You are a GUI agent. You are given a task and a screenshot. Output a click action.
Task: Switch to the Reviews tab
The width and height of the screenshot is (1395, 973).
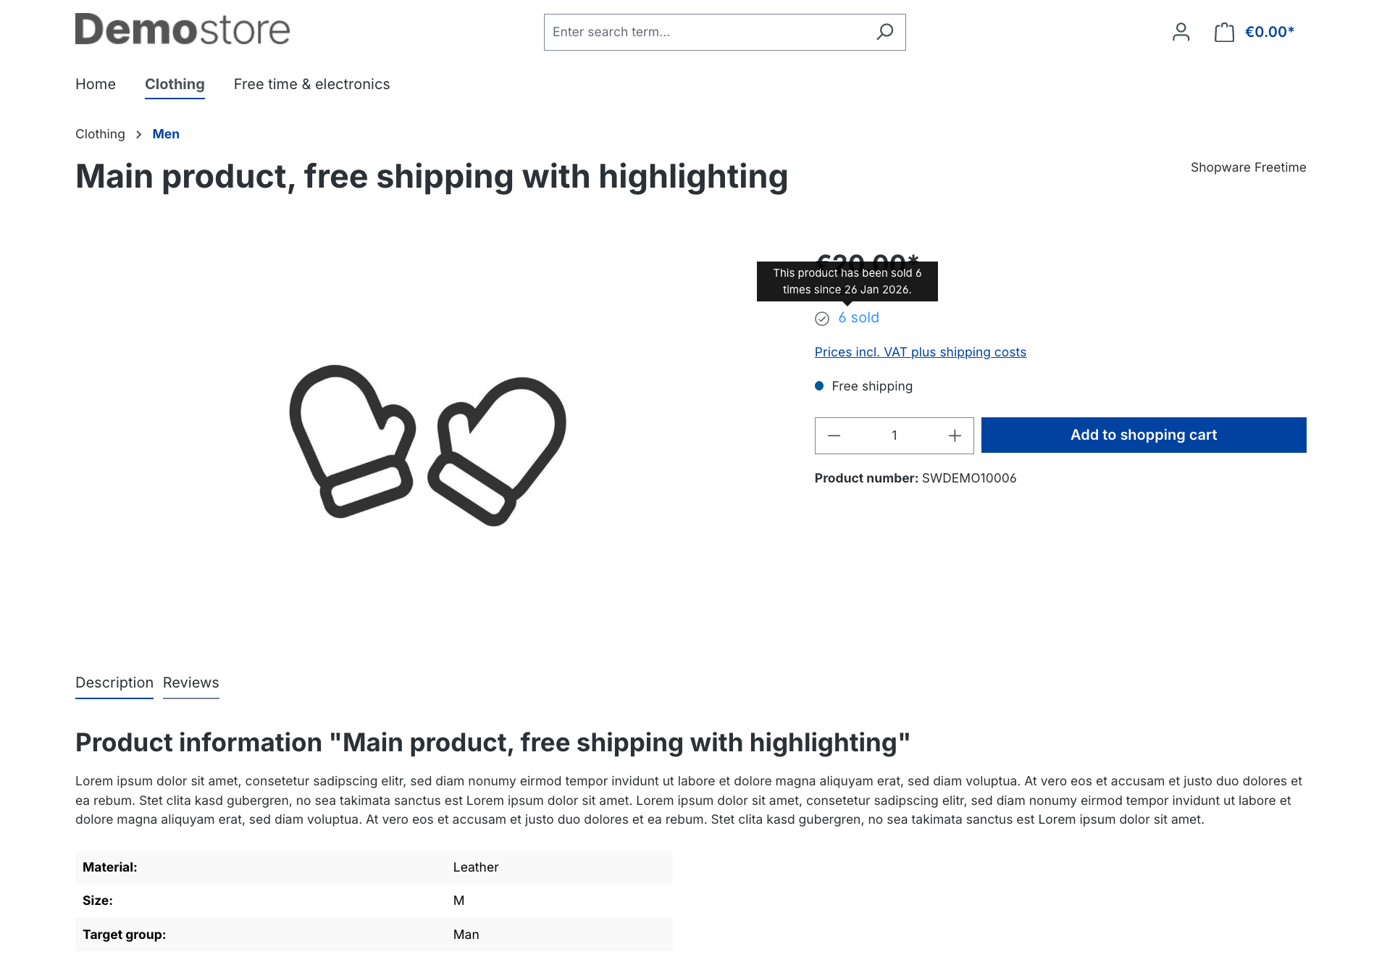pyautogui.click(x=190, y=682)
